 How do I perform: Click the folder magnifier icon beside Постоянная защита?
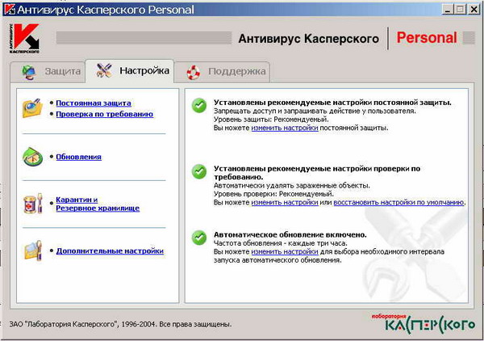pyautogui.click(x=32, y=108)
